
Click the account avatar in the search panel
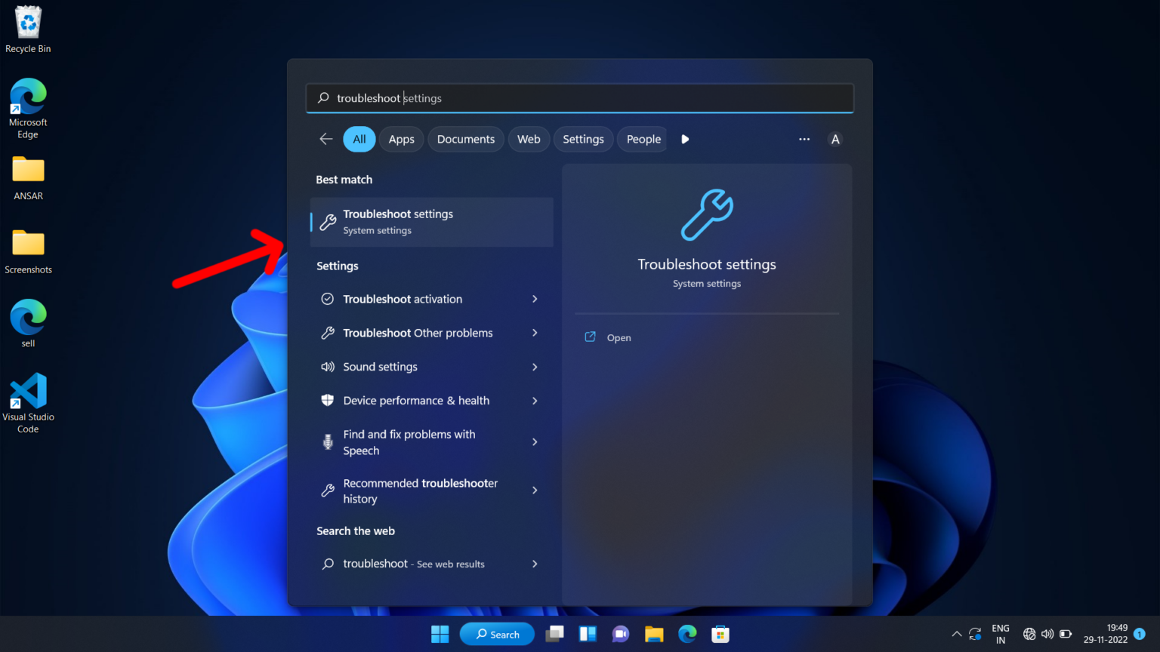click(835, 139)
